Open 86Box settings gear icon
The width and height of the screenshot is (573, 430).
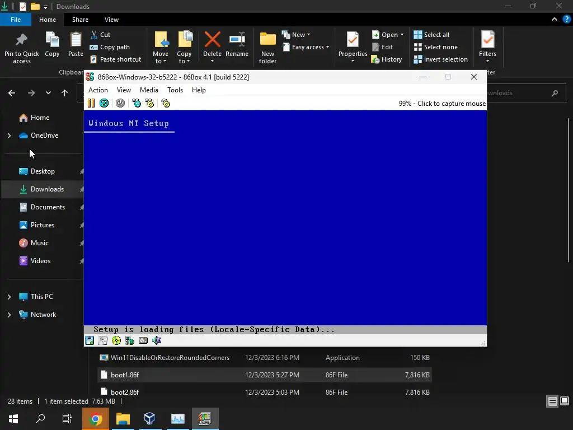[x=166, y=103]
